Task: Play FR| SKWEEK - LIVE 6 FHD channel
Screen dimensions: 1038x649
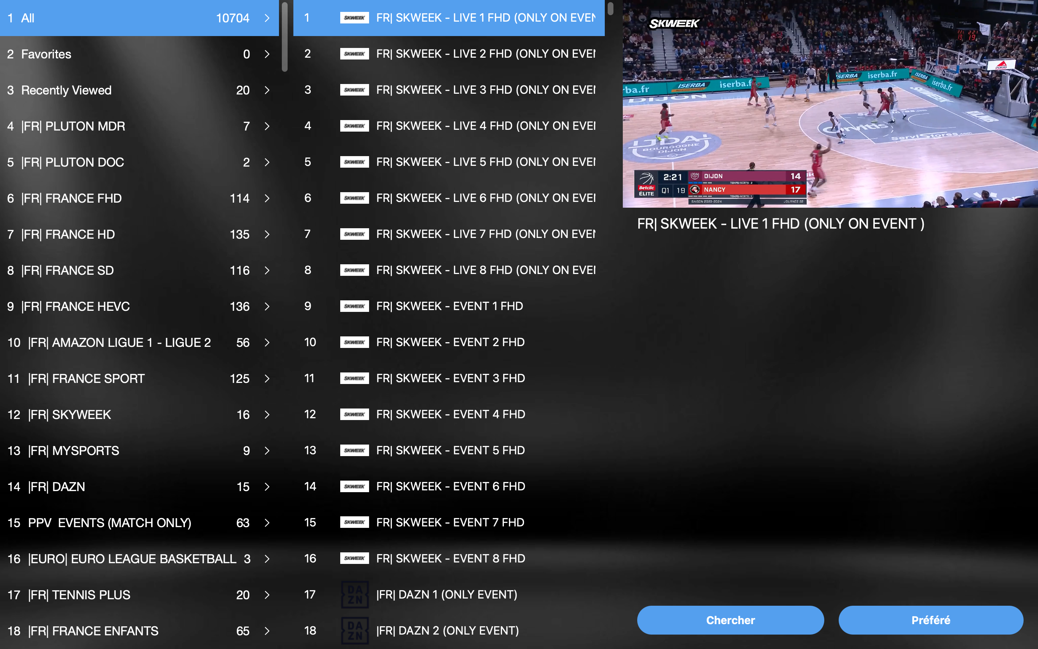Action: (449, 198)
